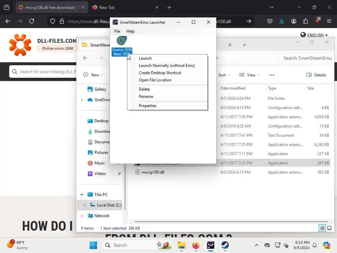This screenshot has width=337, height=253.
Task: Open the ENGLISH language dropdown
Action: point(314,35)
